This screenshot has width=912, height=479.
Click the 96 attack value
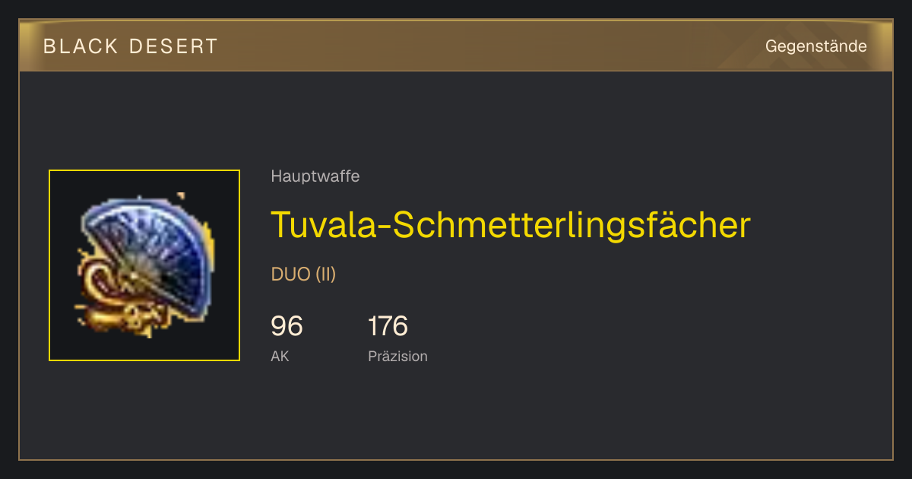pos(287,326)
